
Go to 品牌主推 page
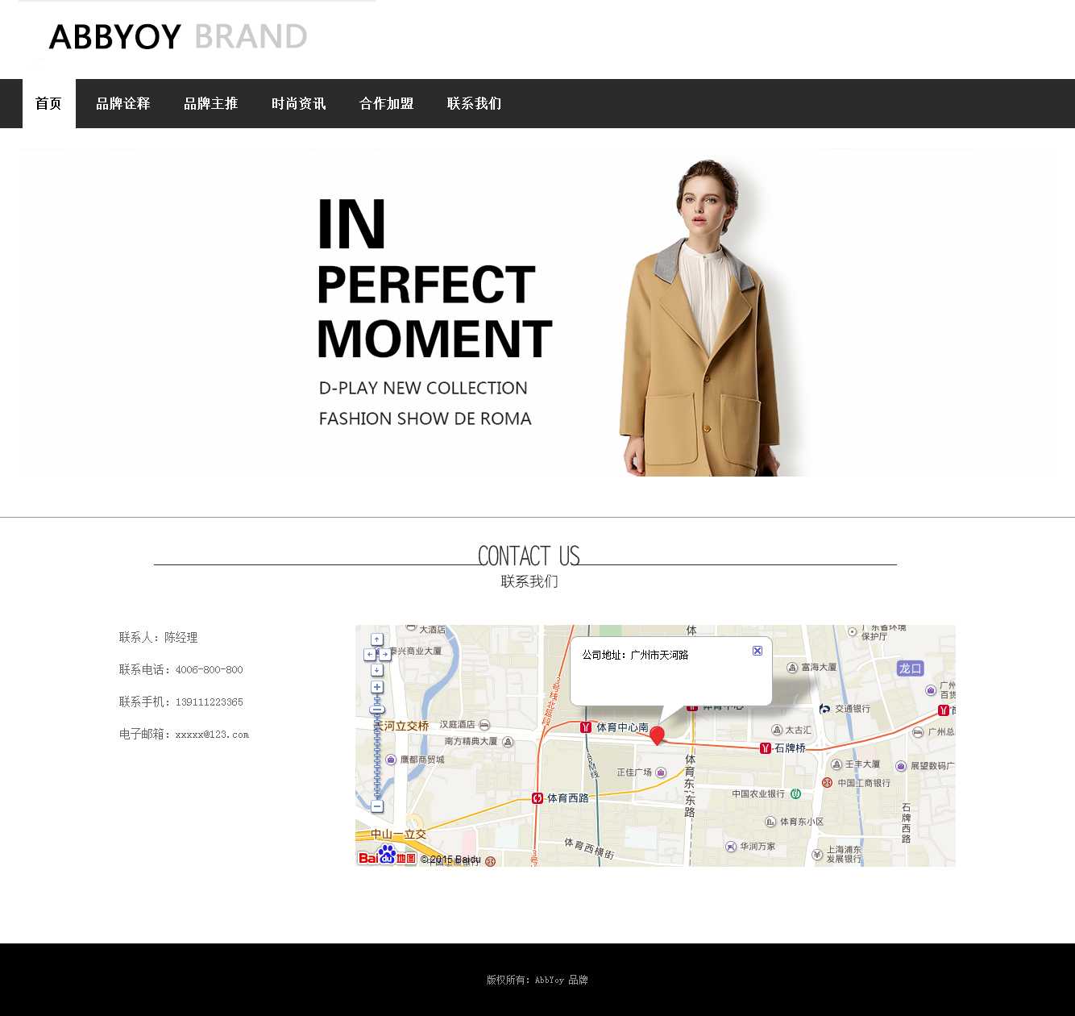click(x=211, y=103)
